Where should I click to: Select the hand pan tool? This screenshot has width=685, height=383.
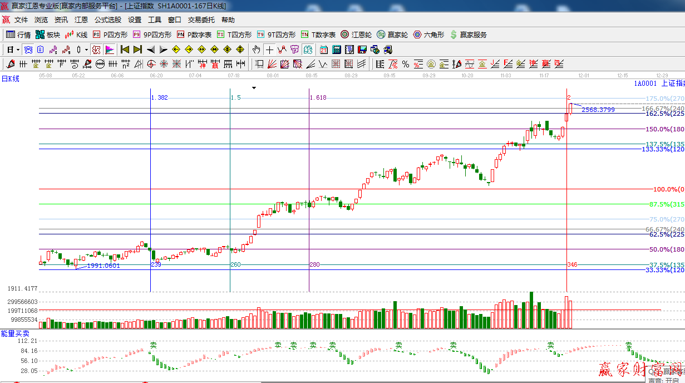point(256,50)
